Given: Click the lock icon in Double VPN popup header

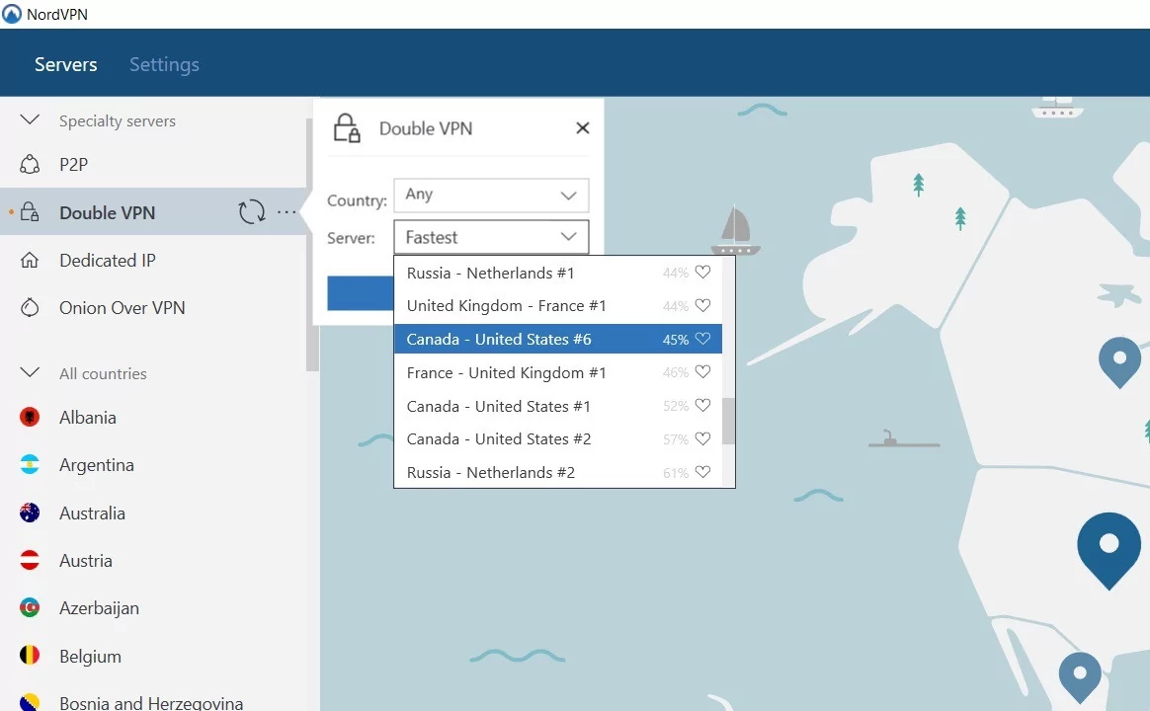Looking at the screenshot, I should coord(347,127).
